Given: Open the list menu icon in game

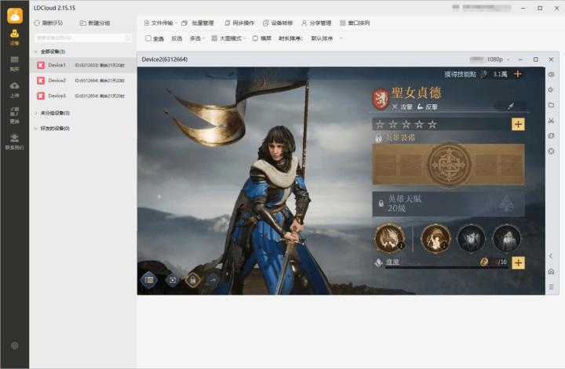Looking at the screenshot, I should [149, 280].
